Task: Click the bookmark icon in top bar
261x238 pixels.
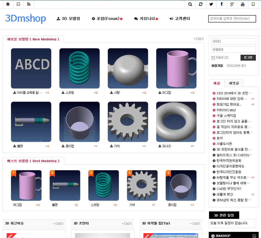Action: click(18, 4)
